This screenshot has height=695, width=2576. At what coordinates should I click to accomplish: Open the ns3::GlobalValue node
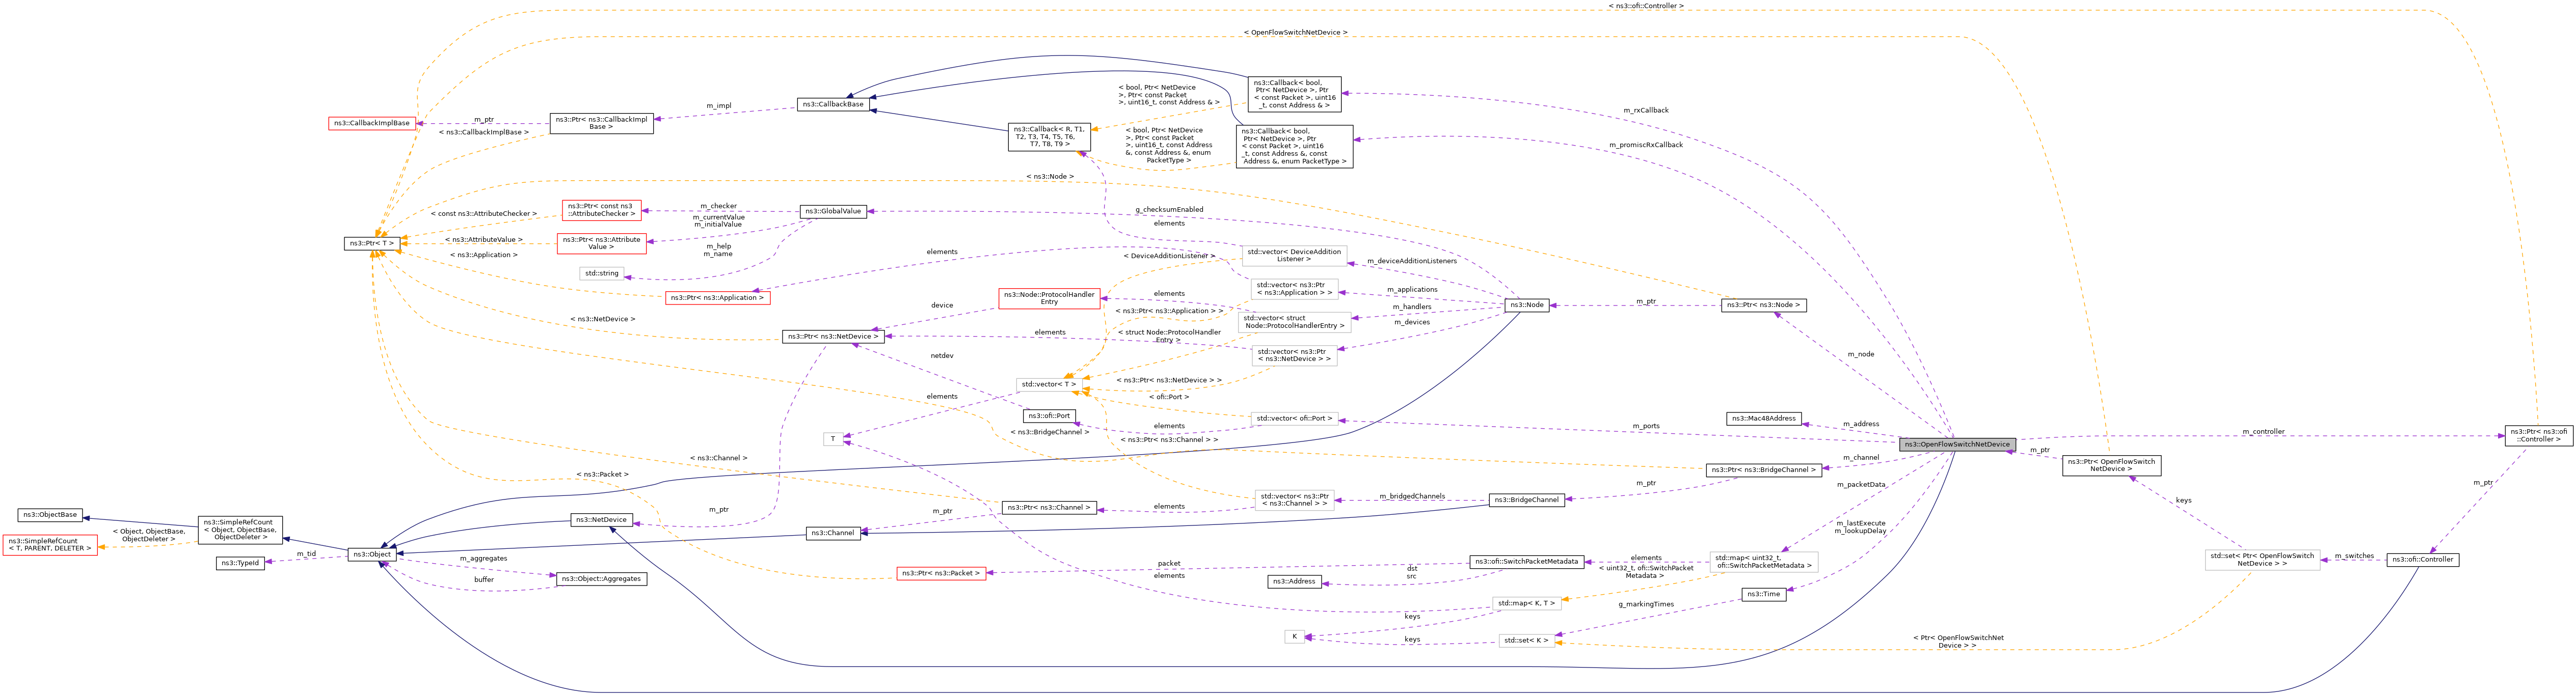[833, 211]
